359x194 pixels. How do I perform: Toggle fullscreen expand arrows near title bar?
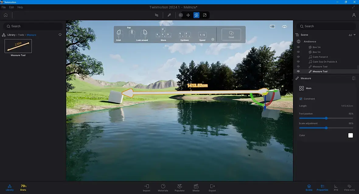(x=354, y=7)
